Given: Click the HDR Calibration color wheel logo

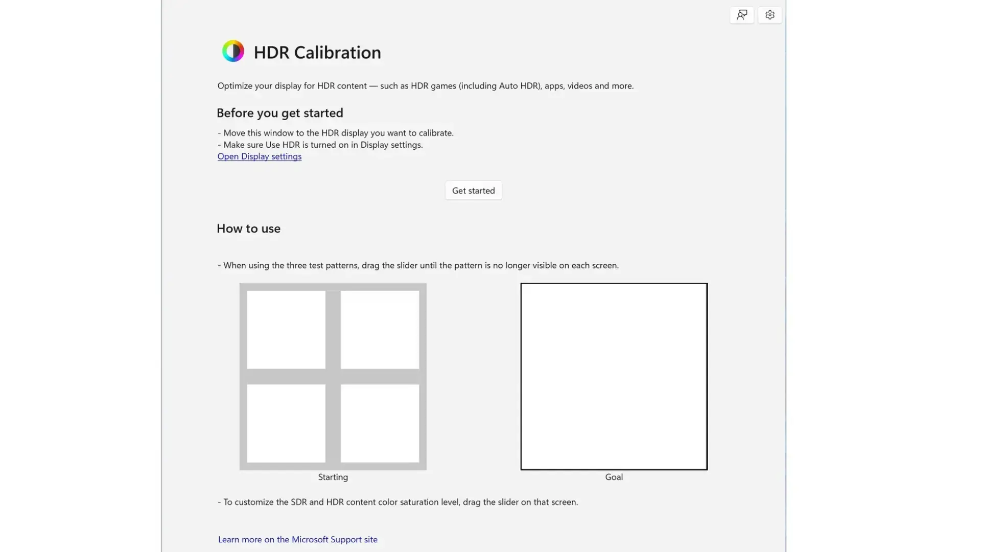Looking at the screenshot, I should click(x=233, y=51).
